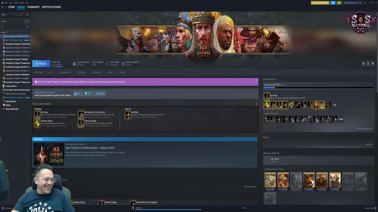Open game info circle icon
Screen dimensions: 378x212
[x=368, y=64]
